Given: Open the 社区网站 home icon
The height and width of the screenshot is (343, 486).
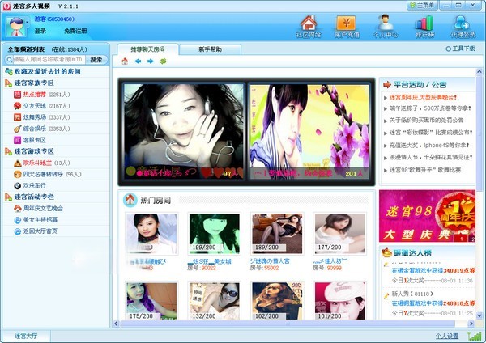Looking at the screenshot, I should [x=309, y=23].
